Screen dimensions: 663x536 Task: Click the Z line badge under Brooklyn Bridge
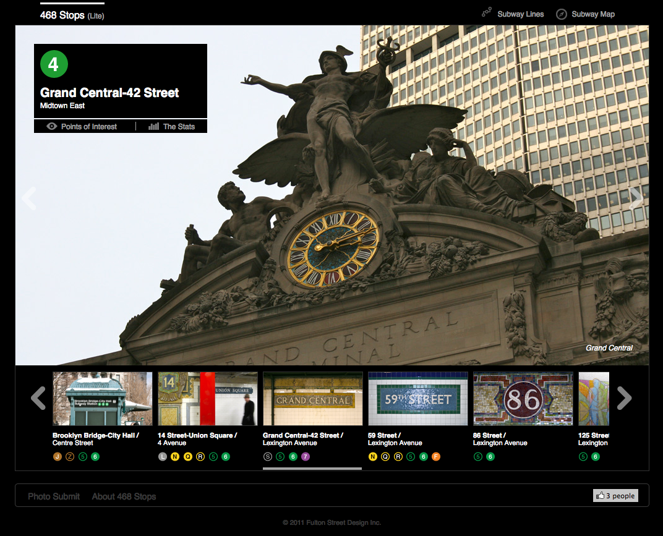[x=70, y=456]
